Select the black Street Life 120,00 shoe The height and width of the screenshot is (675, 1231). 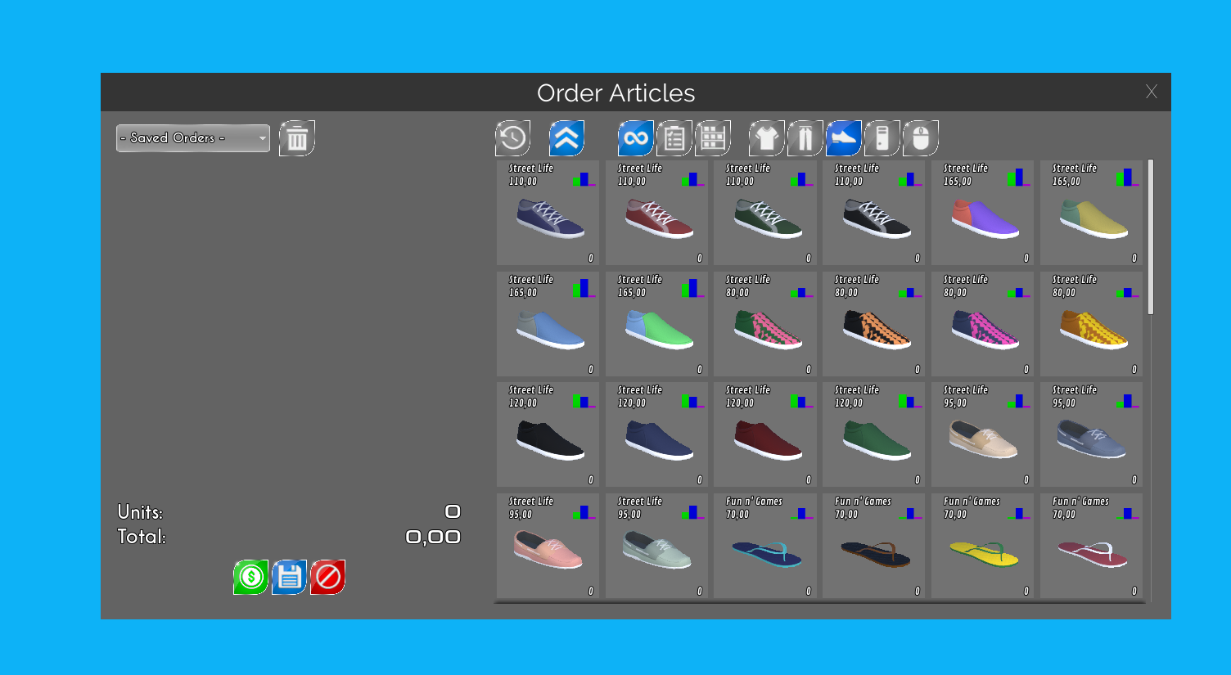coord(548,434)
